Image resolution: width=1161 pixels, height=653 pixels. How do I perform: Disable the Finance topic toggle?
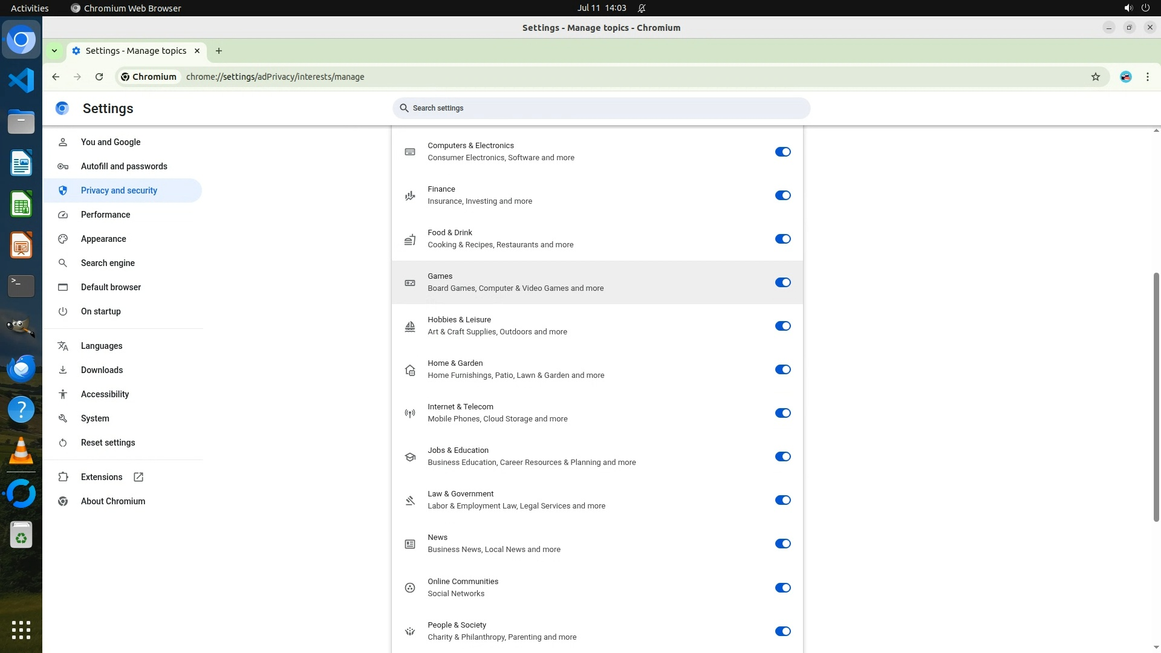coord(782,195)
